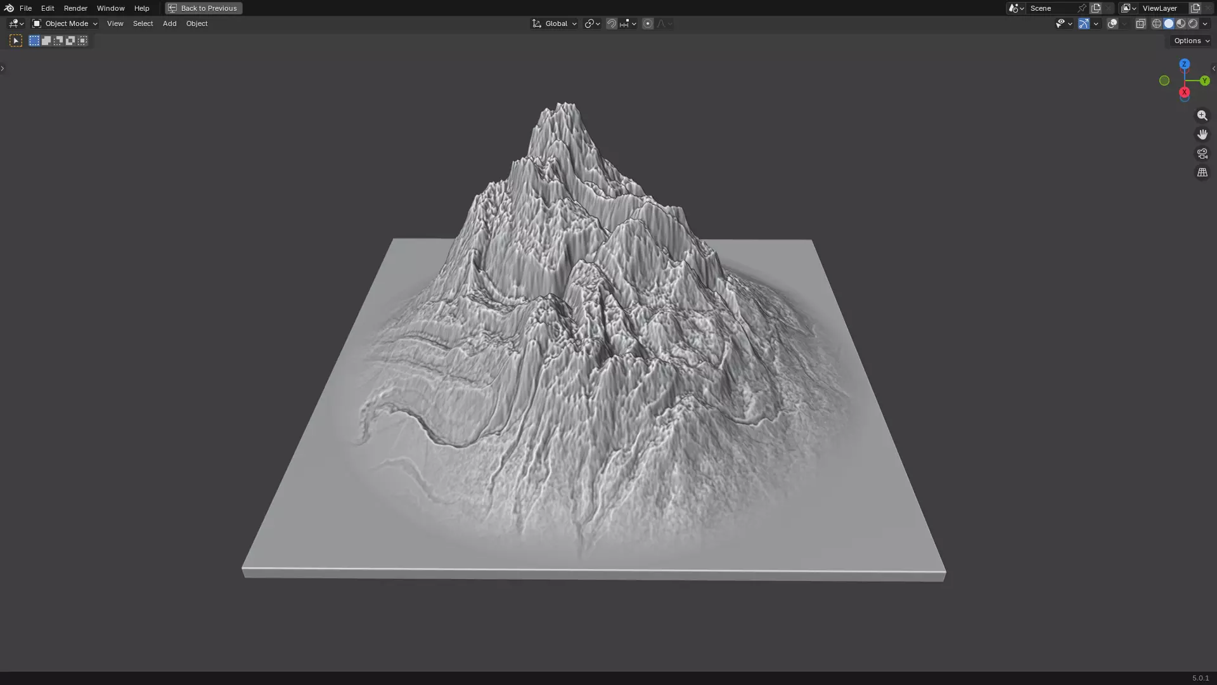This screenshot has width=1217, height=685.
Task: Toggle proportional editing
Action: pos(648,23)
